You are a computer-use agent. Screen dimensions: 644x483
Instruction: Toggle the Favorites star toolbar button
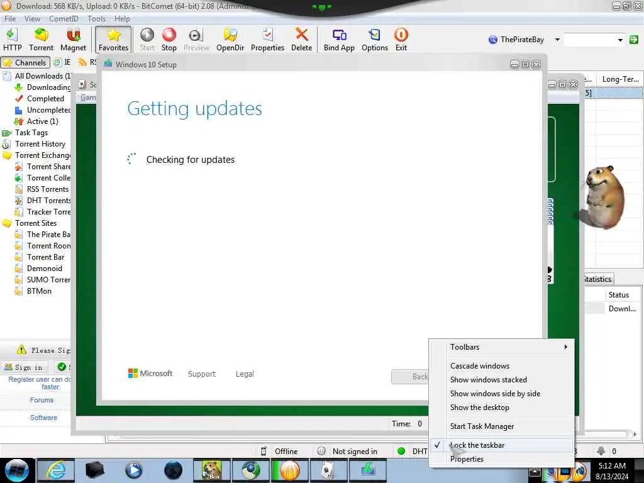point(113,40)
